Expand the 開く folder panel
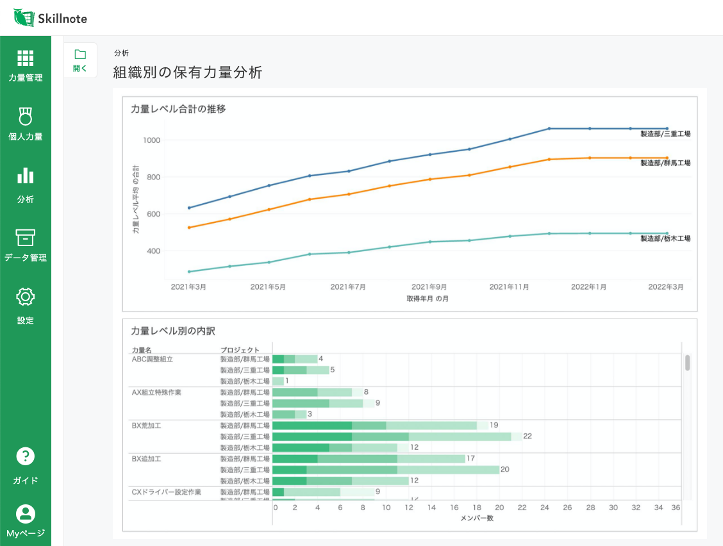Image resolution: width=723 pixels, height=546 pixels. point(80,60)
